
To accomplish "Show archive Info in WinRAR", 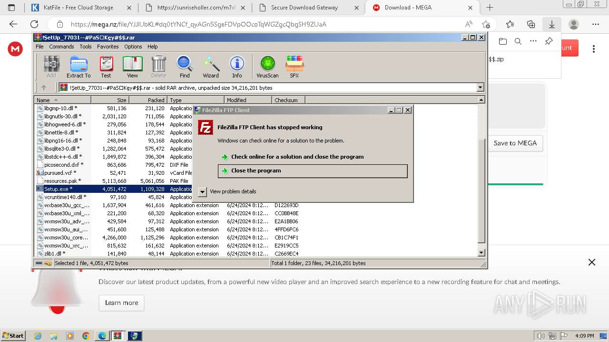I will (x=237, y=66).
